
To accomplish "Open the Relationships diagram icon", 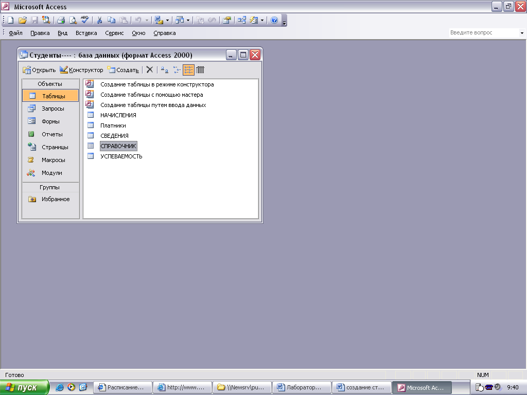I will [242, 20].
